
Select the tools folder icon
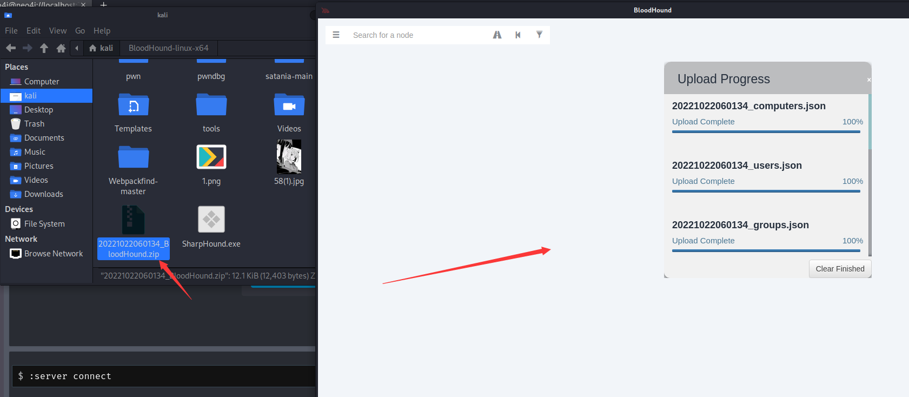pos(211,104)
